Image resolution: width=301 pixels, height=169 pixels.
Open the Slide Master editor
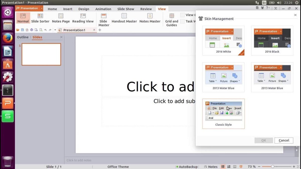104,20
